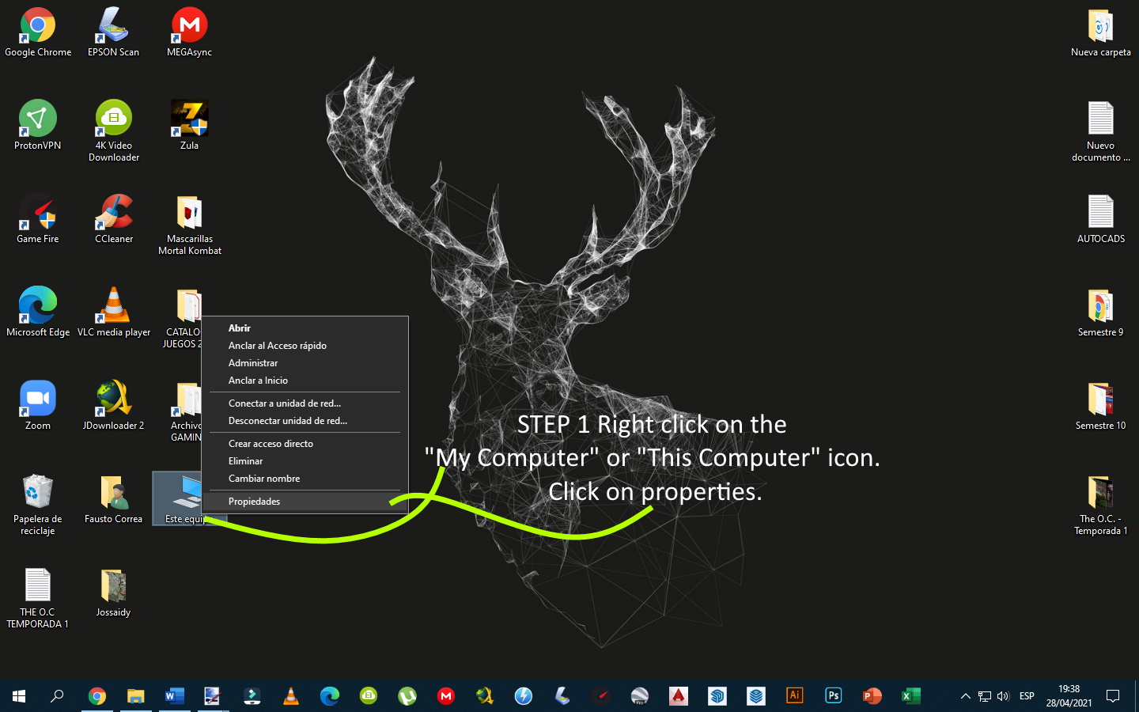This screenshot has height=712, width=1139.
Task: Open Google Earth Pro from the taskbar
Action: 640,696
